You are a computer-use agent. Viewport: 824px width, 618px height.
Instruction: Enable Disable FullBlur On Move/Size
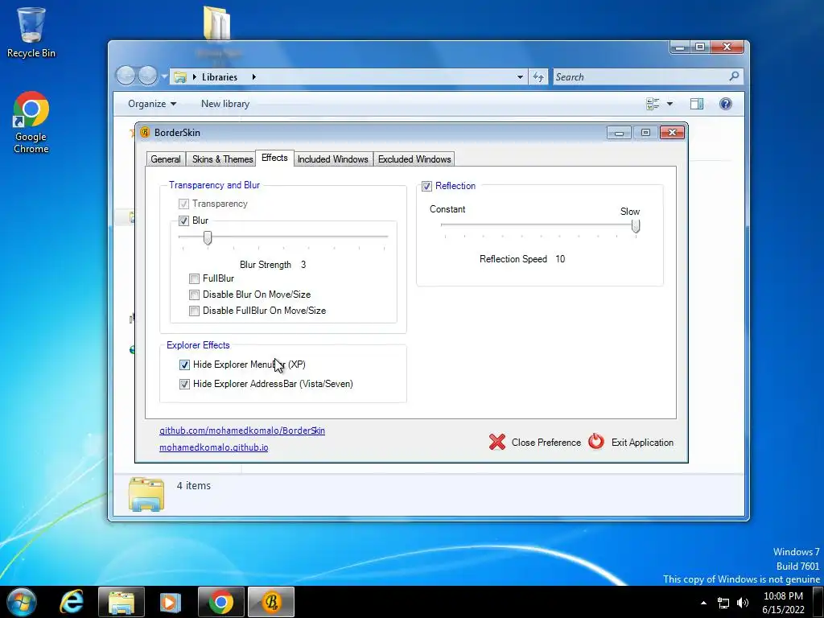[x=195, y=311]
